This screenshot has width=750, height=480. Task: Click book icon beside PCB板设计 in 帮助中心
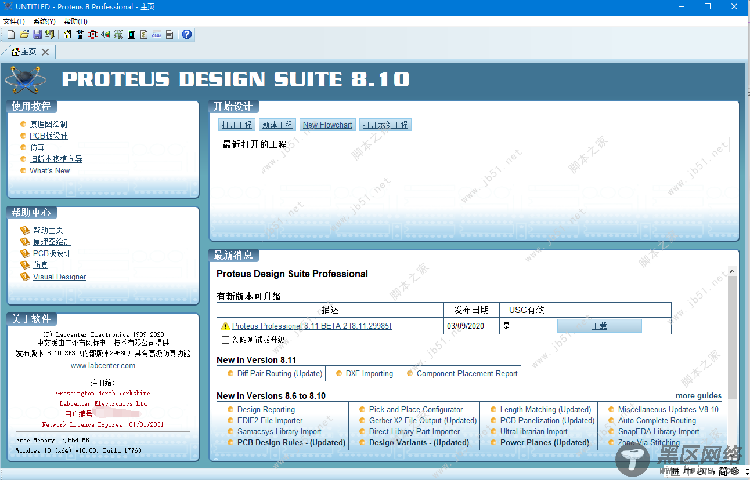click(24, 253)
